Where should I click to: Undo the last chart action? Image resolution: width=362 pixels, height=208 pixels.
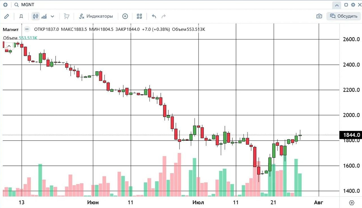pyautogui.click(x=154, y=16)
